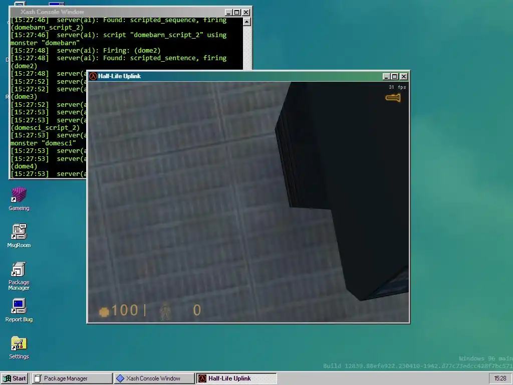
Task: Click the suit armor value 0 in the HUD
Action: 196,310
